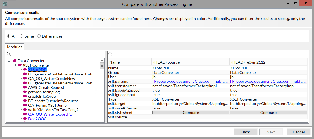Select BT_createQueueInfoRequest tree item
This screenshot has height=139, width=314.
53,101
